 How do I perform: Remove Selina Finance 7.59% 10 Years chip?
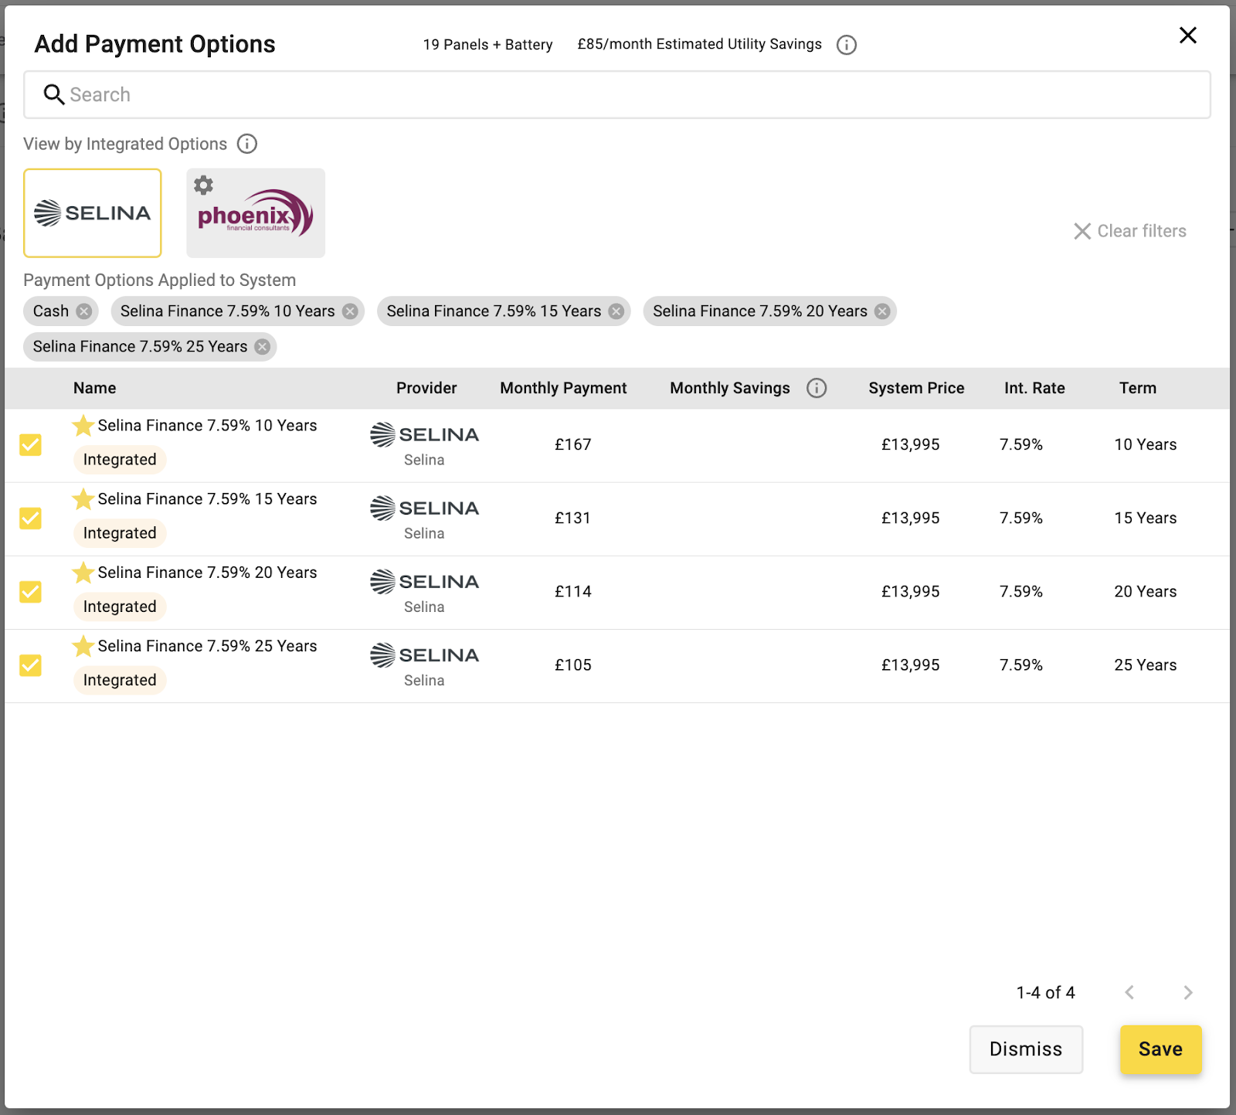(x=350, y=311)
